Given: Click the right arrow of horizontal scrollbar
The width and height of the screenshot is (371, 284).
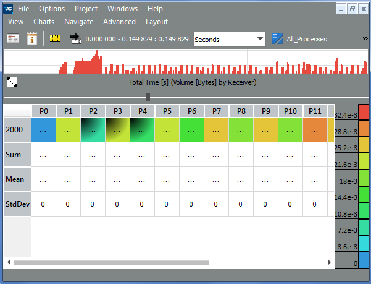Looking at the screenshot, I should click(x=330, y=262).
